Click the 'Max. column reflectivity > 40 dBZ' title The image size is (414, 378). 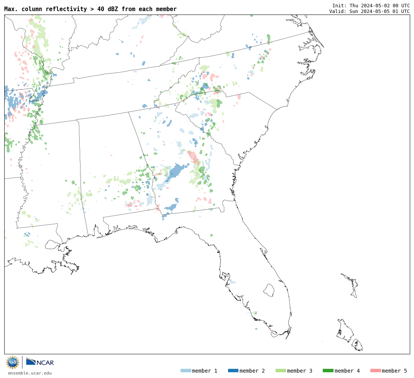[90, 9]
